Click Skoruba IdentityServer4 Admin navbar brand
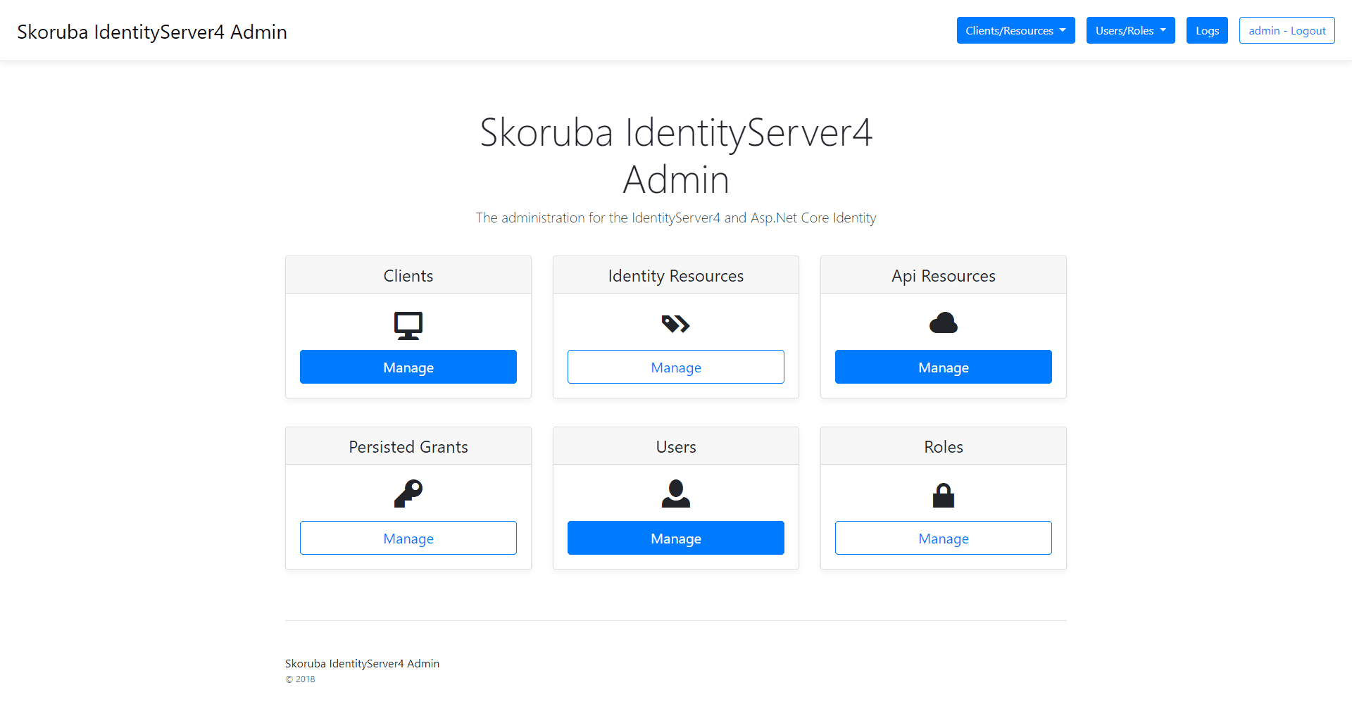The image size is (1352, 704). point(152,32)
